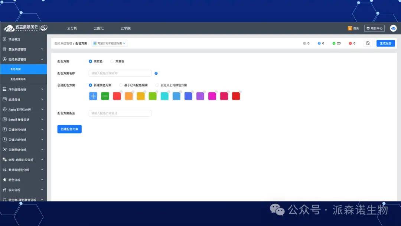Click the 图形系统管理 breadcrumb link
Screen dimensions: 401x226
(63, 43)
